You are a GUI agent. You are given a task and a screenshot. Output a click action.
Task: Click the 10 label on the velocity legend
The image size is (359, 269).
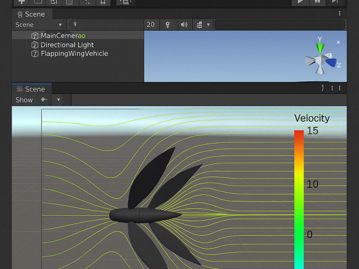(x=313, y=184)
